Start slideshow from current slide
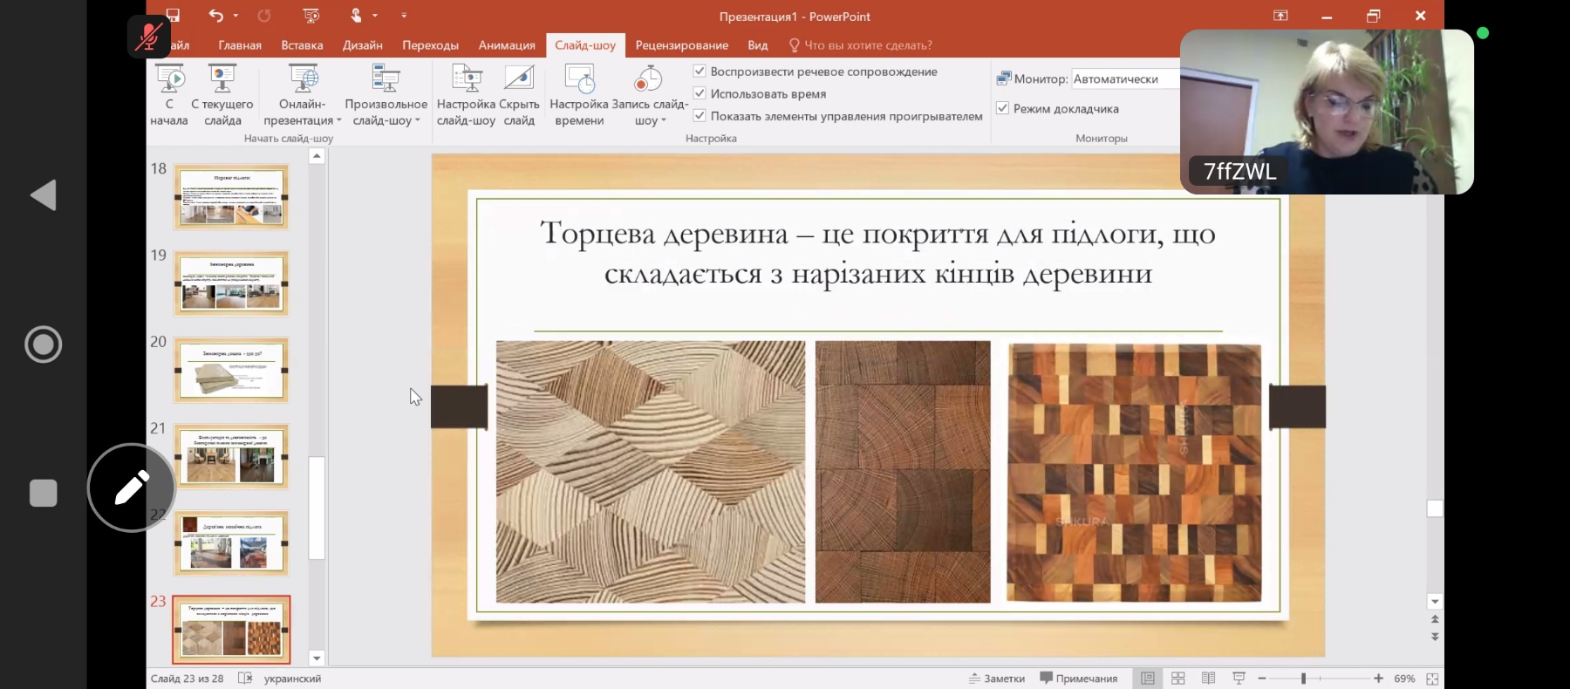The width and height of the screenshot is (1570, 689). 222,81
